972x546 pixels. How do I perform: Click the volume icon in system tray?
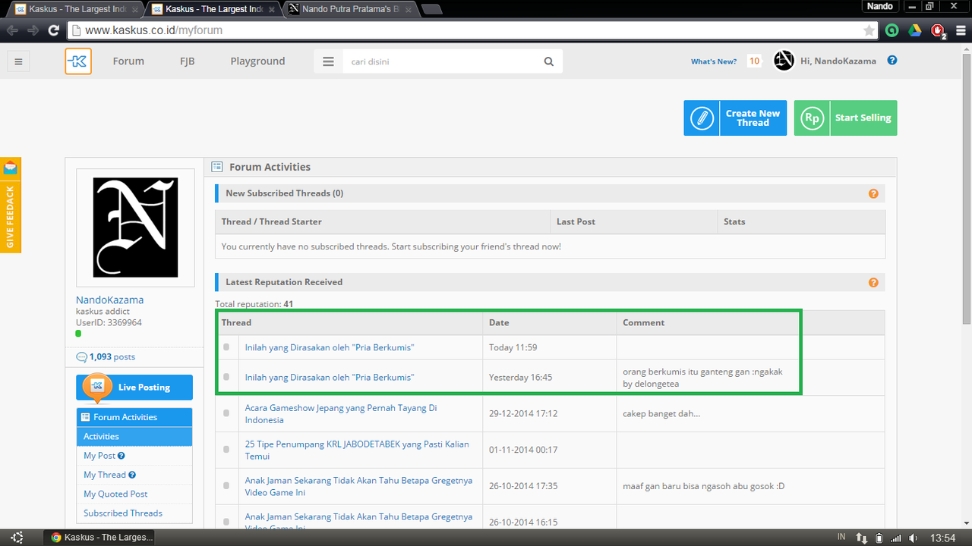(913, 538)
